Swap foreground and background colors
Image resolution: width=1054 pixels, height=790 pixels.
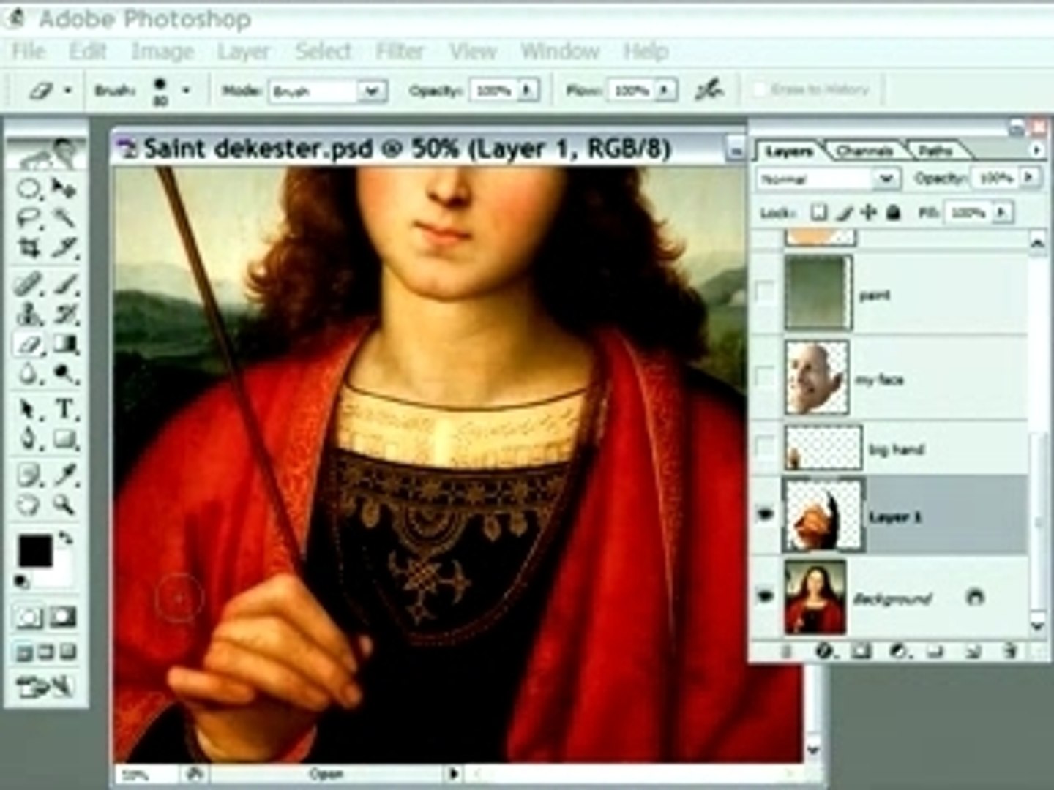(66, 538)
